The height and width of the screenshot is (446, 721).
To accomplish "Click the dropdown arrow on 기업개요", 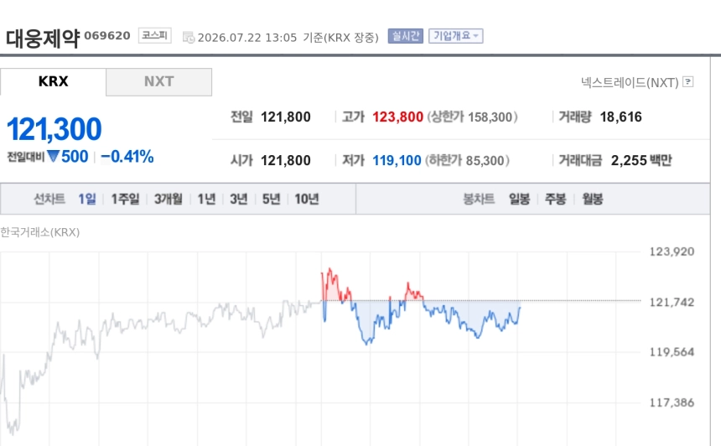I will [476, 36].
